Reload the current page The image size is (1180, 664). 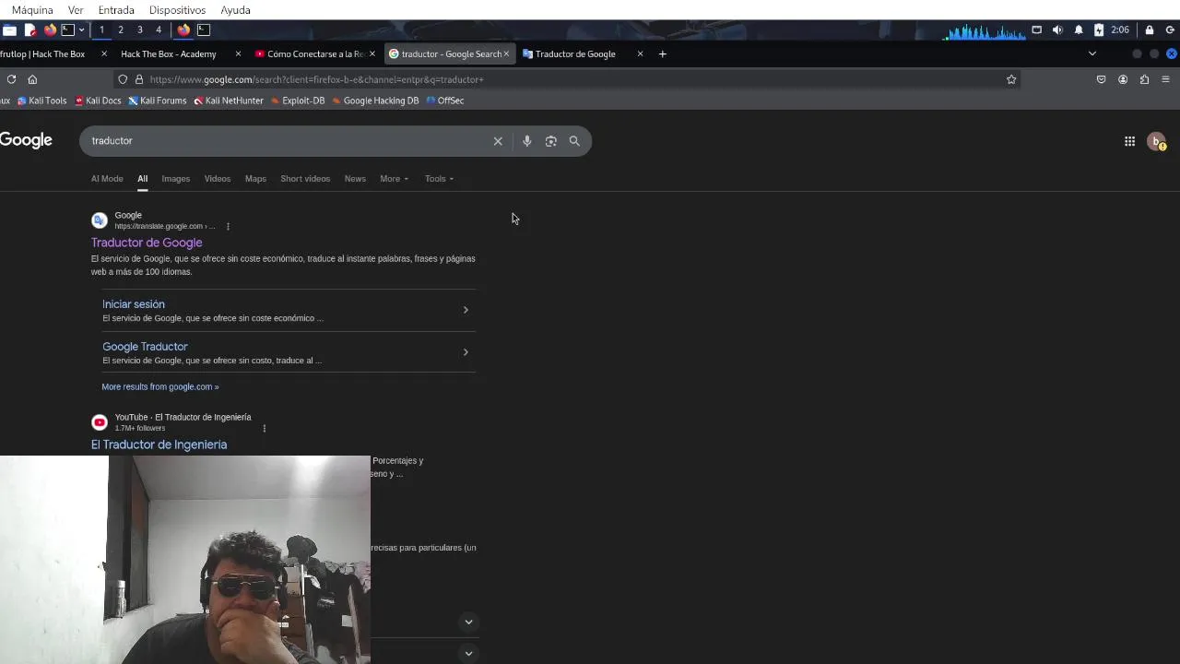point(11,79)
